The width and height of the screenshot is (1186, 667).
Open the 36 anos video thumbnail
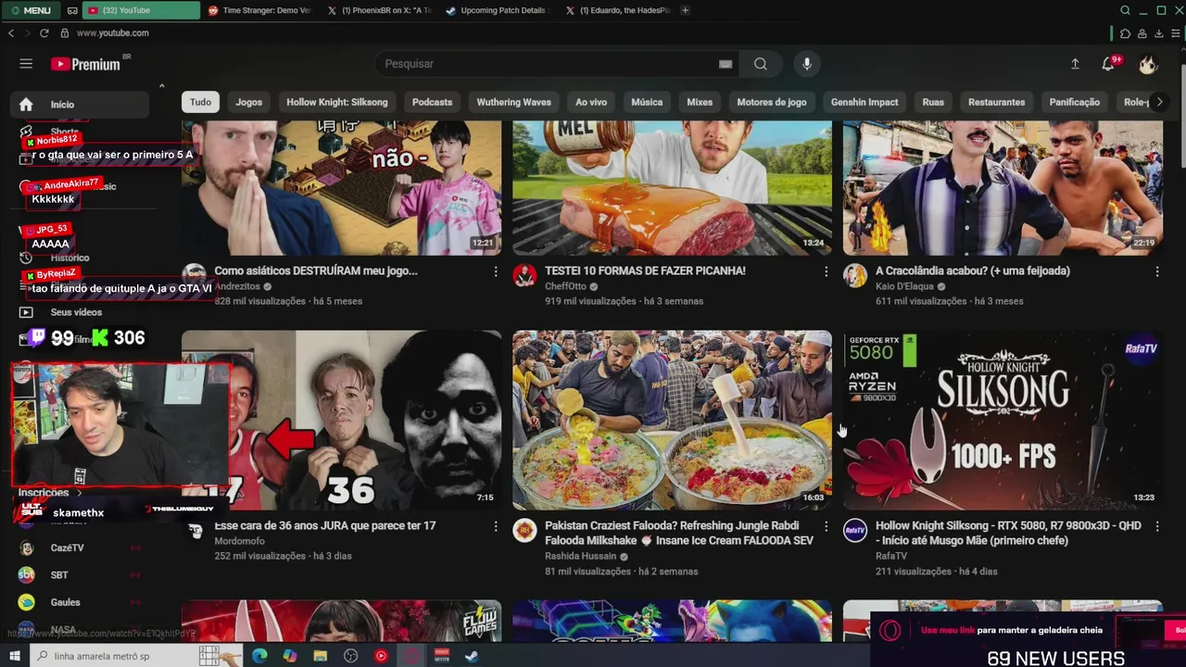pos(341,421)
